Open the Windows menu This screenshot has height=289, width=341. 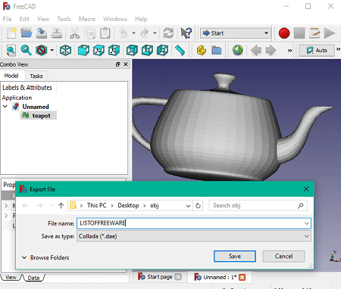pyautogui.click(x=115, y=19)
